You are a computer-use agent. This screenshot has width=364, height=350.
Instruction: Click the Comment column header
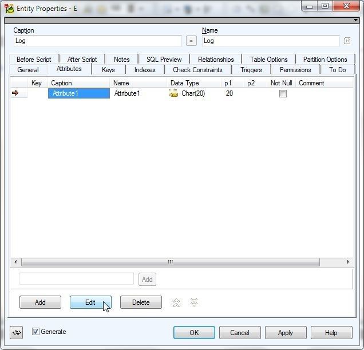[325, 83]
